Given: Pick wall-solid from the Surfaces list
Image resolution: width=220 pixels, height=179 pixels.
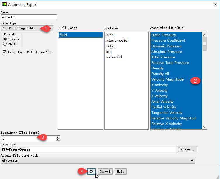Looking at the screenshot, I should tap(114, 57).
